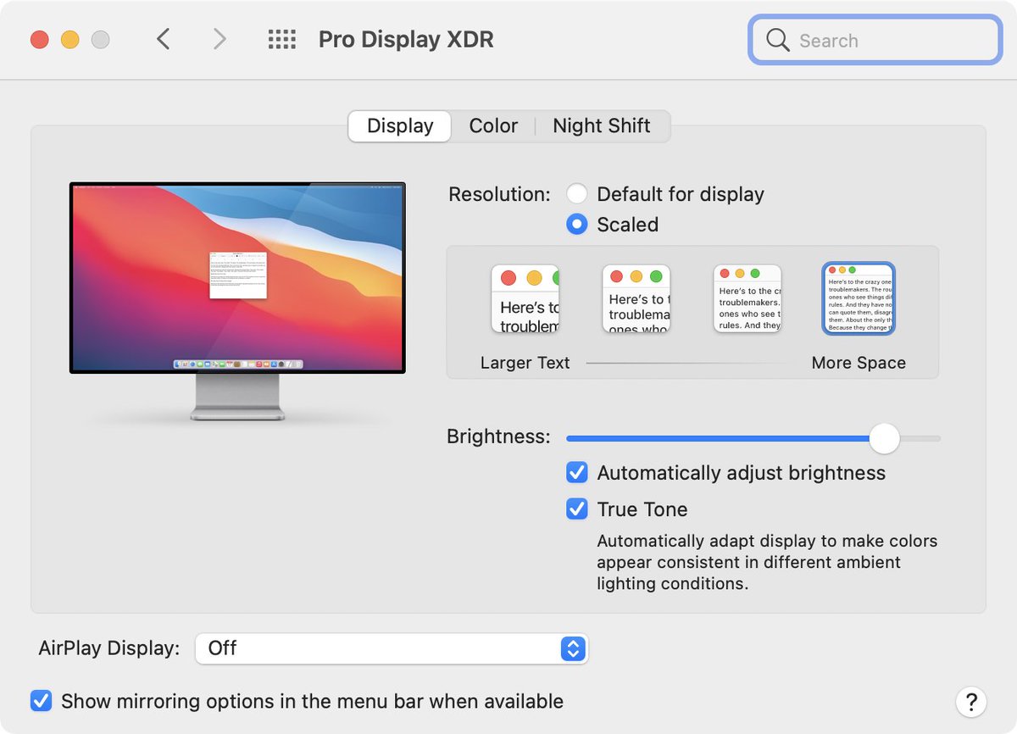This screenshot has width=1017, height=734.
Task: Toggle Automatically adjust brightness
Action: click(577, 473)
